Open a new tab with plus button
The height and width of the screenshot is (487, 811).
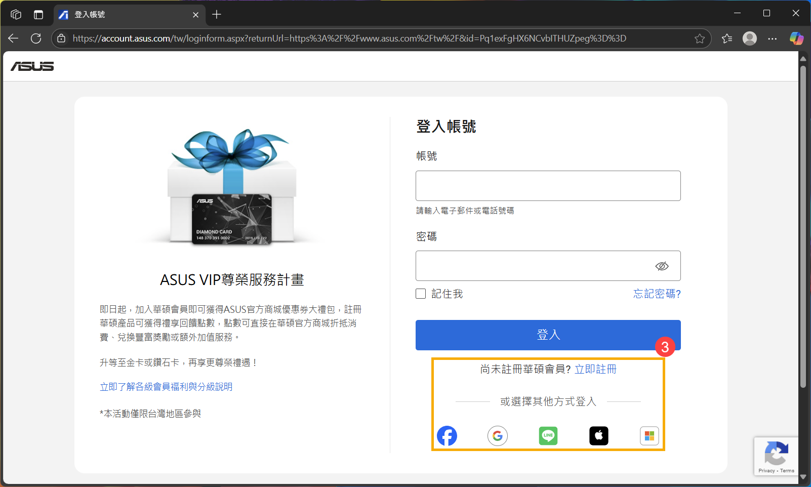[217, 15]
